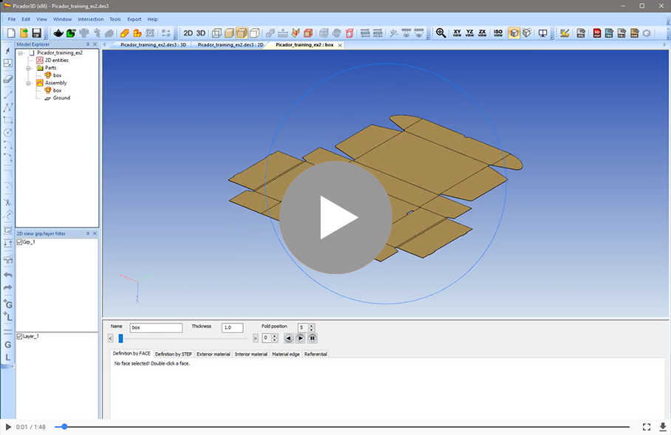Click the monitor display icon in toolbar
Screen dimensions: 671x435
click(x=542, y=33)
